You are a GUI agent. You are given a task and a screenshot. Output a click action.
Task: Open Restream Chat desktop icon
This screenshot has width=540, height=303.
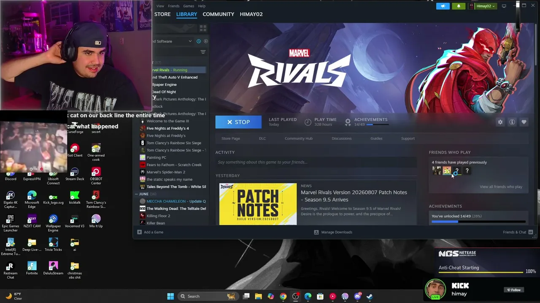(x=11, y=271)
